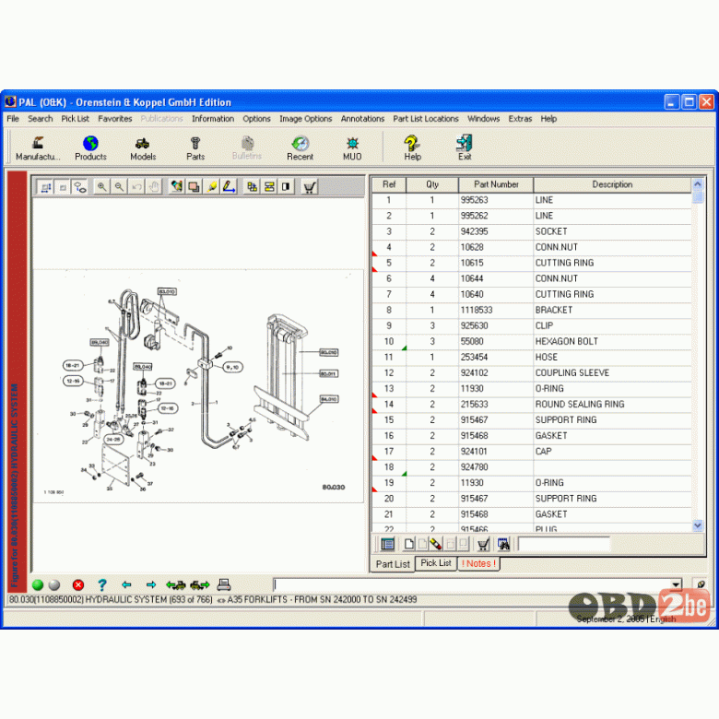Image resolution: width=719 pixels, height=719 pixels.
Task: Click the parts list table view icon
Action: tap(387, 544)
